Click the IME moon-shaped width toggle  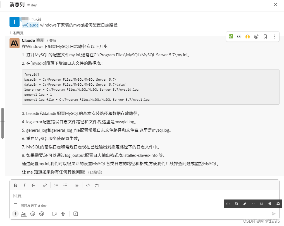(245, 204)
